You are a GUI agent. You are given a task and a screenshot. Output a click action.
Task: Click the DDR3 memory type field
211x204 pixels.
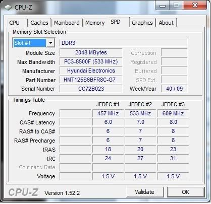pos(123,43)
